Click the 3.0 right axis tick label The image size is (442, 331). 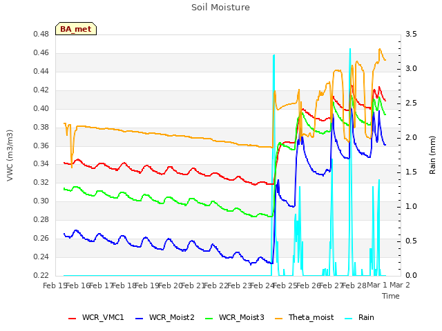[411, 69]
